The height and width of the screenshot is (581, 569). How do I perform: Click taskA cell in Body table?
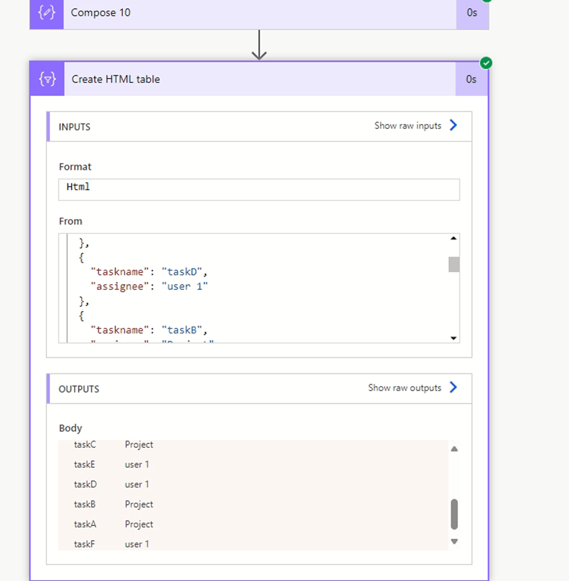(85, 525)
